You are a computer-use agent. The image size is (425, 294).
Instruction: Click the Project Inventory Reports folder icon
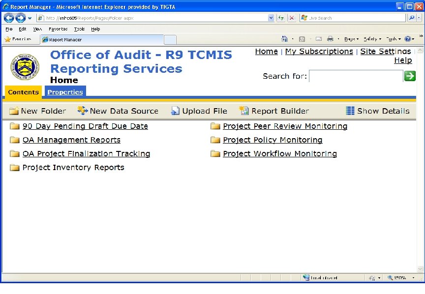tap(15, 168)
